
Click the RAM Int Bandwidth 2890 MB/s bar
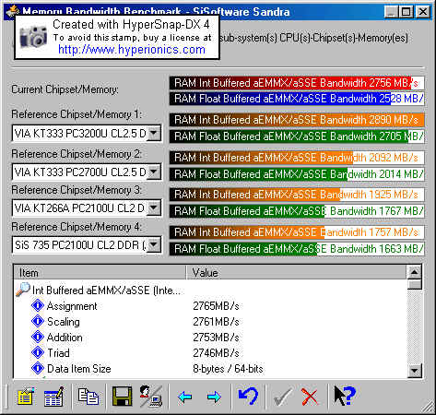(x=297, y=120)
